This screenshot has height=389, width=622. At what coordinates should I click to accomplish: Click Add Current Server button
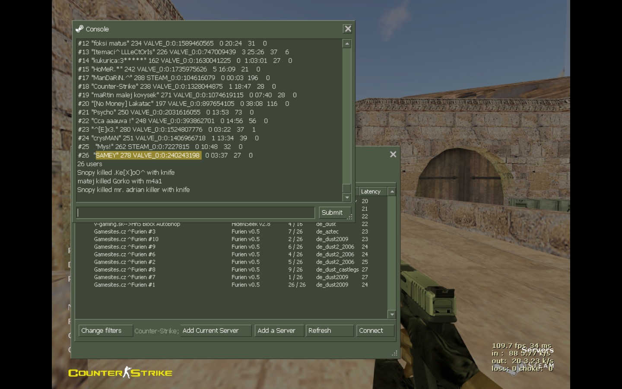[215, 331]
